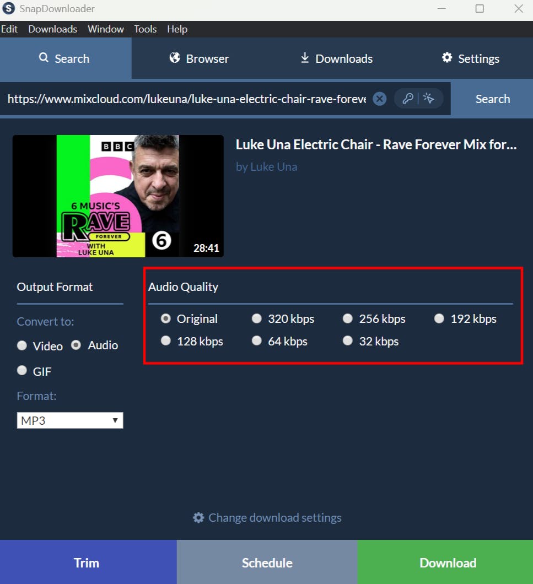533x584 pixels.
Task: Click the Convert to: label
Action: coord(45,321)
